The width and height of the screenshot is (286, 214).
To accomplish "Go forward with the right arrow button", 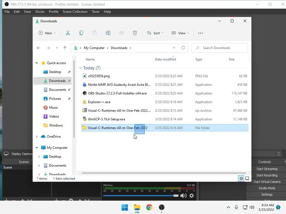I will (x=48, y=48).
